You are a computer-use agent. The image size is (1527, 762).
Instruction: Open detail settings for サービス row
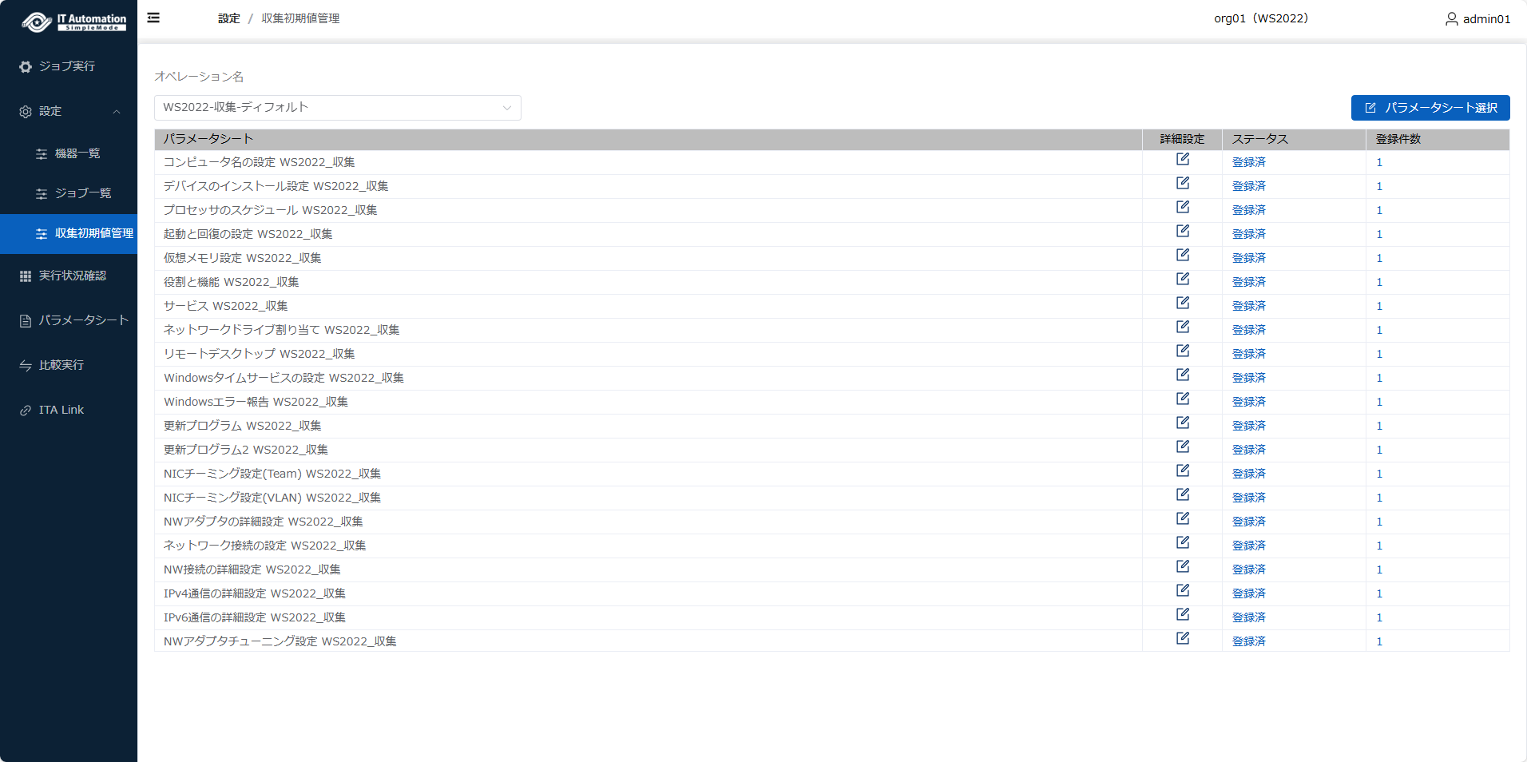pos(1183,304)
